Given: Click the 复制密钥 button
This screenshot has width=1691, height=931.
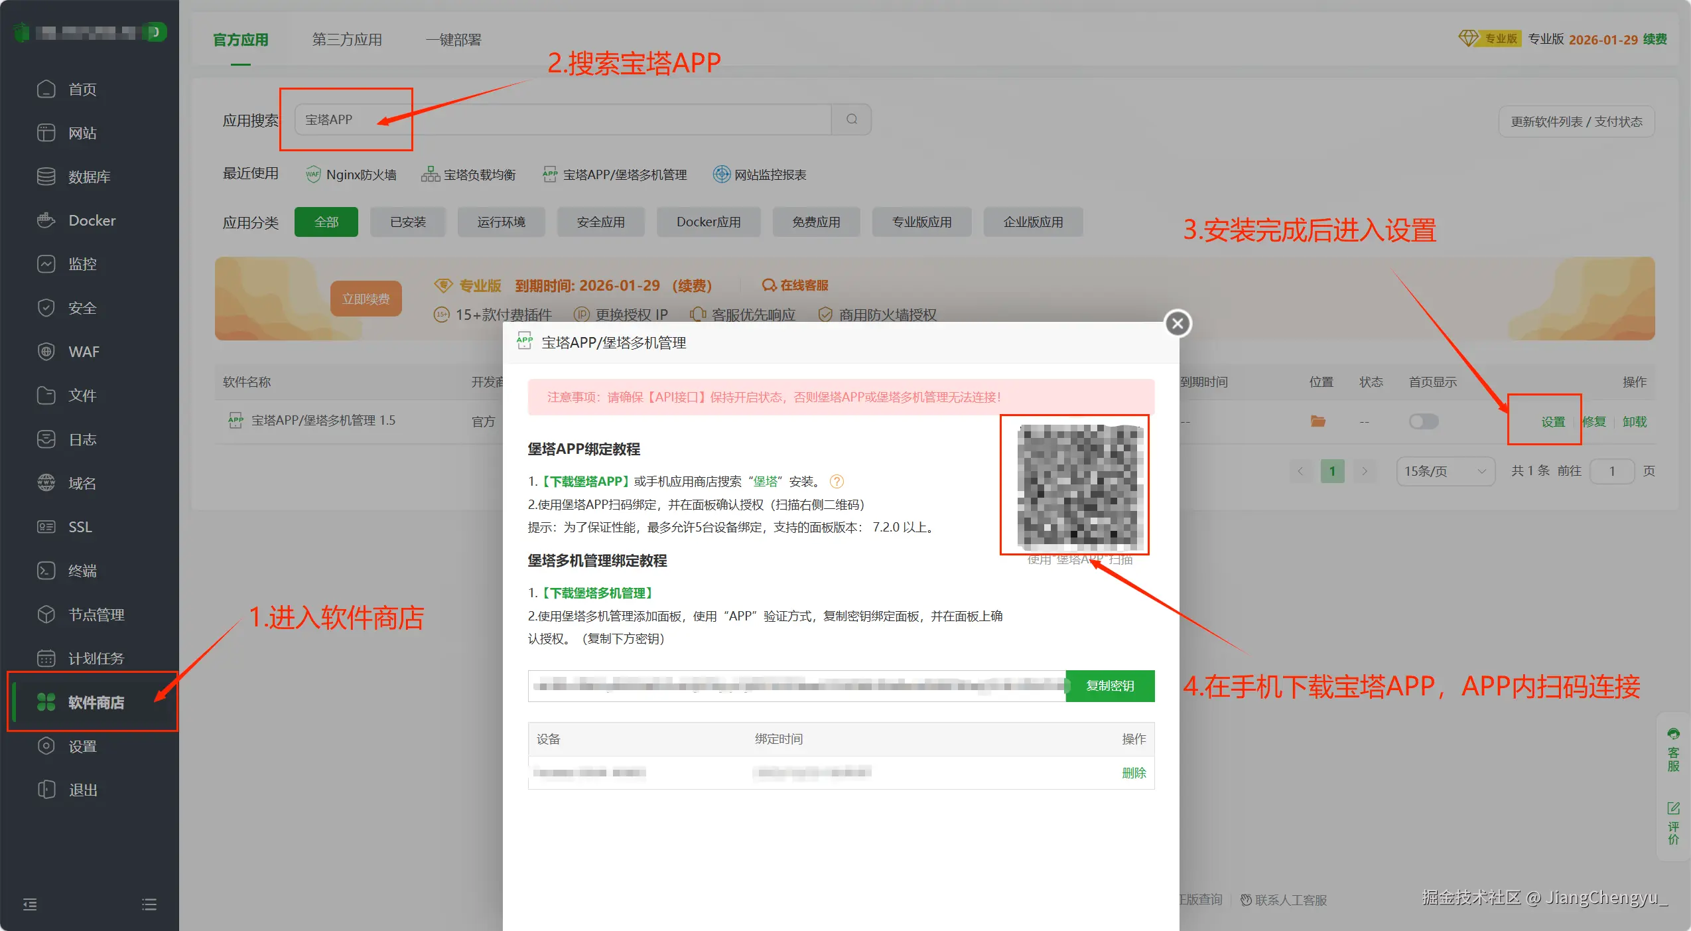Looking at the screenshot, I should click(1110, 686).
